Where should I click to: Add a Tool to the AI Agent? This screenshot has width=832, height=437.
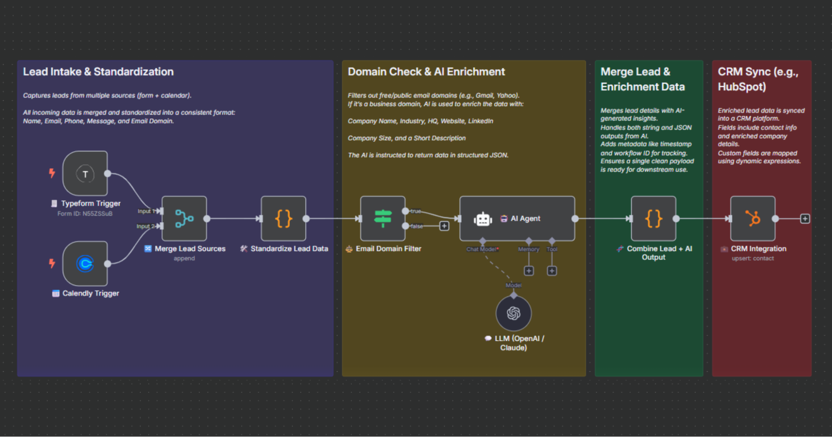click(551, 271)
